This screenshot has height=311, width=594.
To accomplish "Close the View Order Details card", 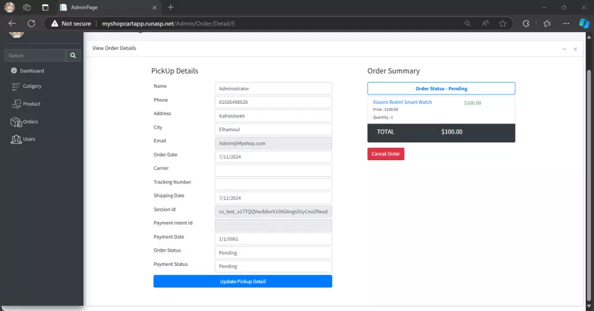I will point(575,49).
